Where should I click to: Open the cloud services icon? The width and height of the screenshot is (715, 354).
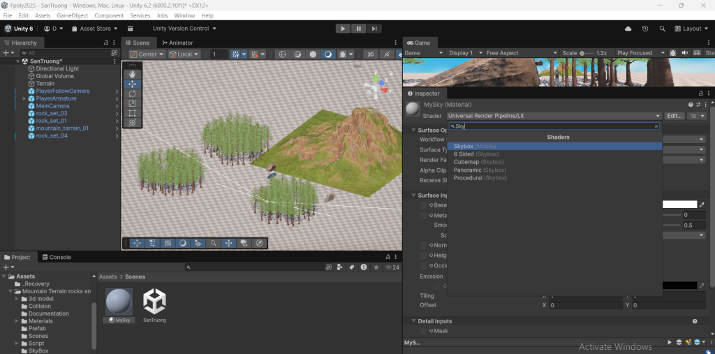628,29
